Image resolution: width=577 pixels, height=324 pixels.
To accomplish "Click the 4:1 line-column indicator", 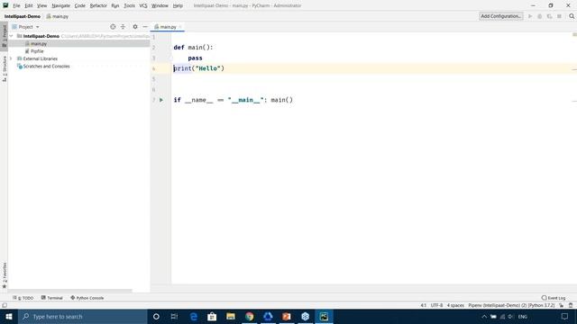I will [x=424, y=305].
